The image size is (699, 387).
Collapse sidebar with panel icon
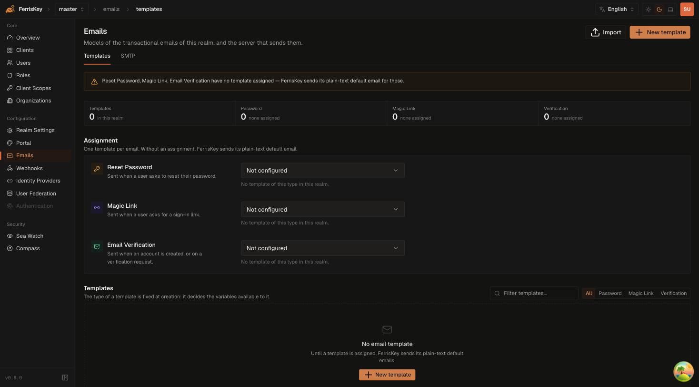click(65, 378)
